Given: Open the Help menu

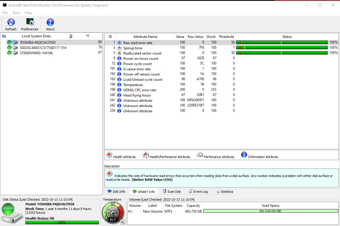Looking at the screenshot, I should coord(28,13).
